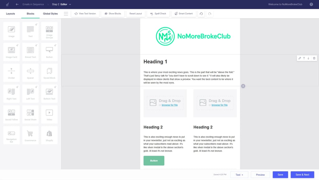Click left browse for file link
This screenshot has width=319, height=180.
(x=170, y=105)
